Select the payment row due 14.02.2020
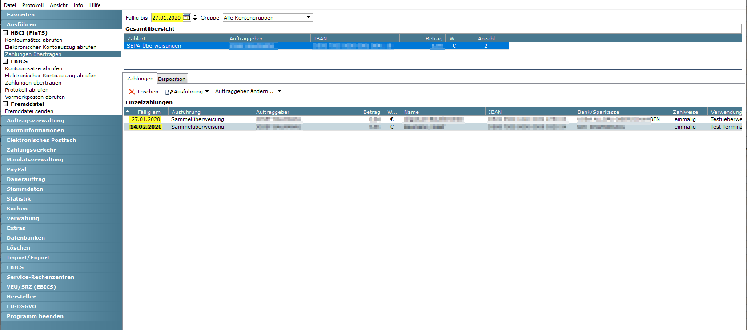 [x=434, y=127]
